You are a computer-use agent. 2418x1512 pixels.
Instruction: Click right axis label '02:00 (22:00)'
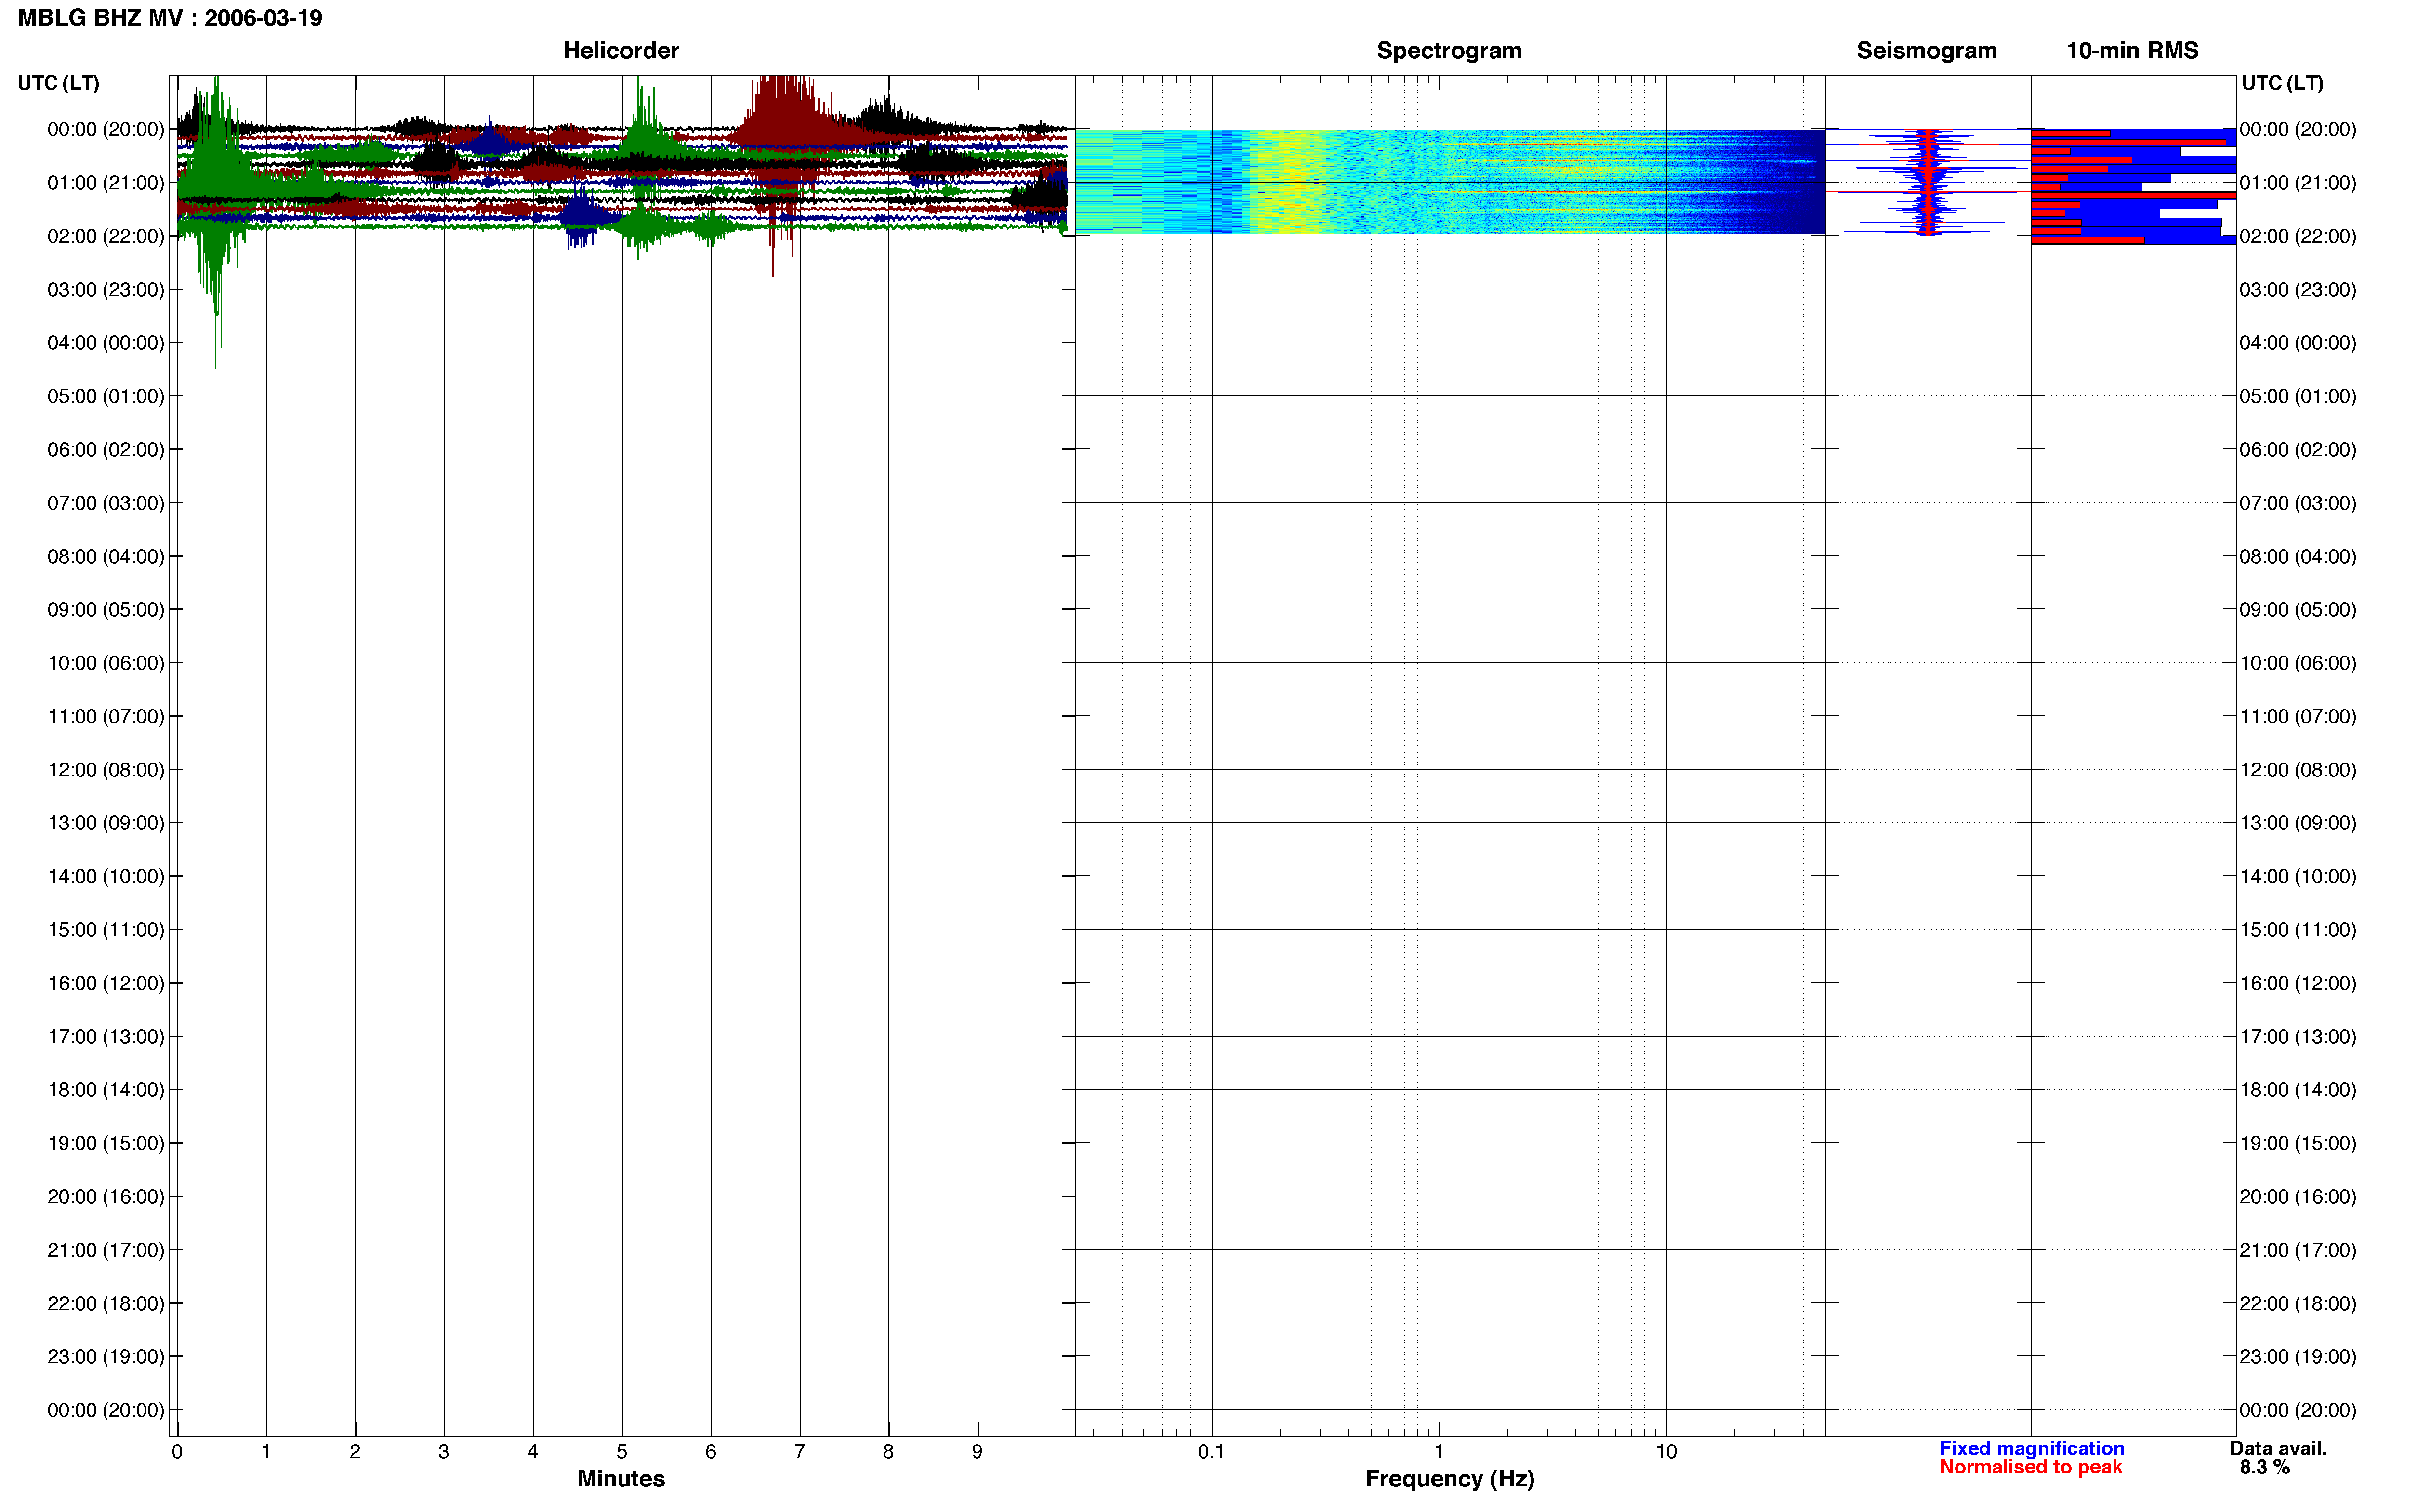pos(2298,236)
